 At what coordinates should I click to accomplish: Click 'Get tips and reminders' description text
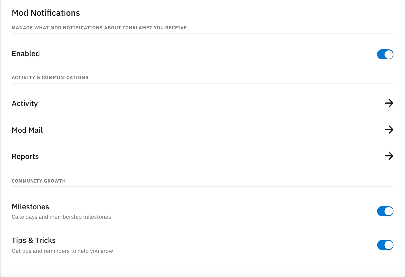click(62, 251)
